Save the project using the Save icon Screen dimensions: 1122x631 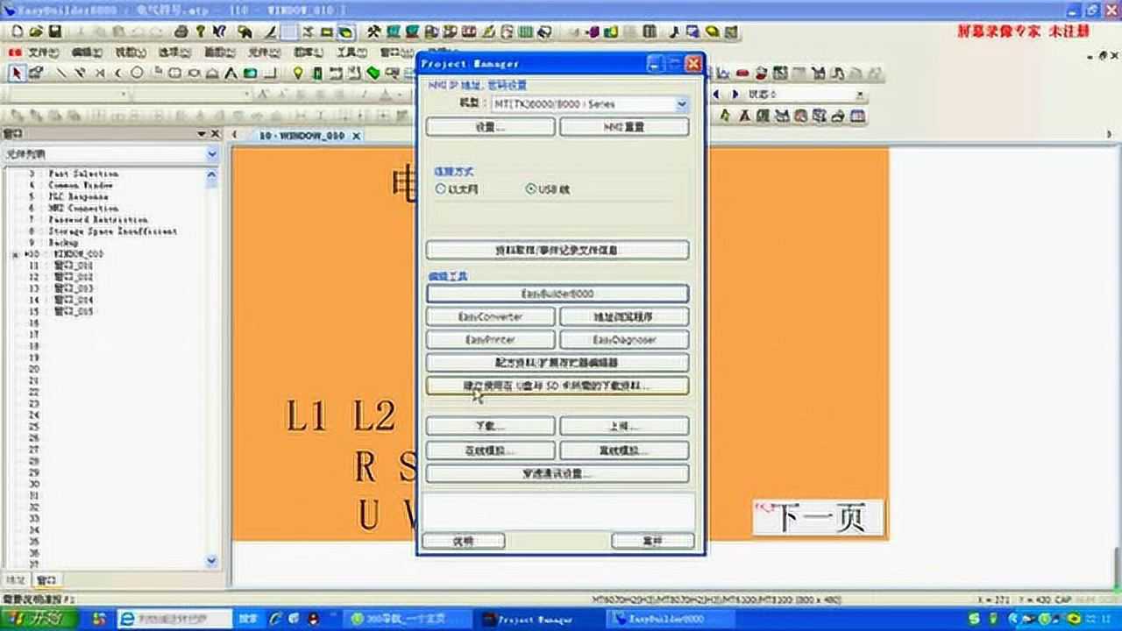pos(55,32)
